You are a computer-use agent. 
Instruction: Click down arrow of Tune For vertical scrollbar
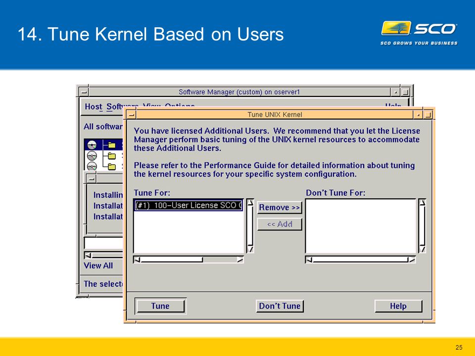[250, 249]
